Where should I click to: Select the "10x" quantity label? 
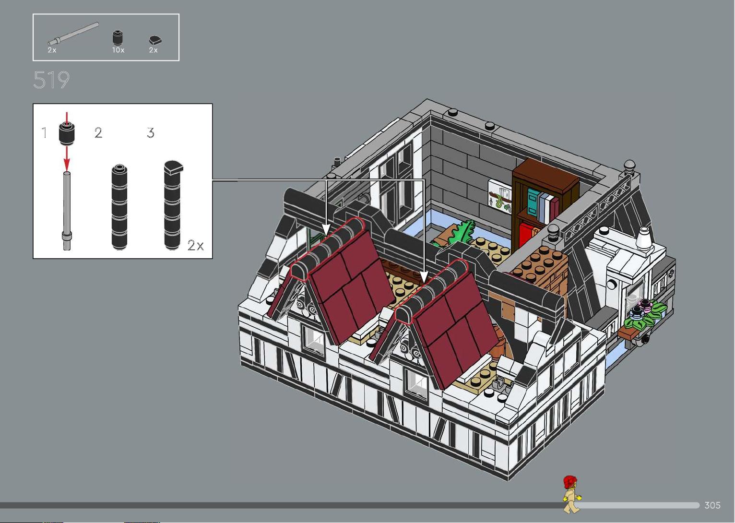click(x=118, y=50)
